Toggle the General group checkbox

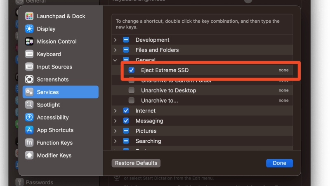126,59
